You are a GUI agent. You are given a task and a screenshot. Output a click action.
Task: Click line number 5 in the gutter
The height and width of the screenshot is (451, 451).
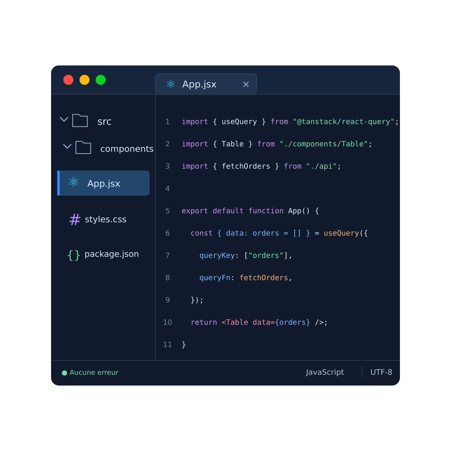[168, 211]
